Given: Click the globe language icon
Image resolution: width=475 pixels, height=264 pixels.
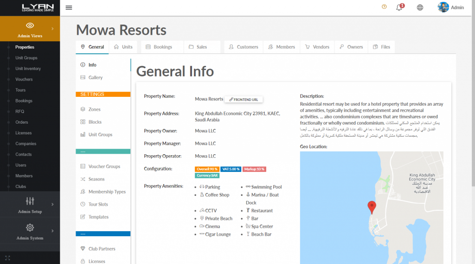Looking at the screenshot, I should (x=420, y=7).
